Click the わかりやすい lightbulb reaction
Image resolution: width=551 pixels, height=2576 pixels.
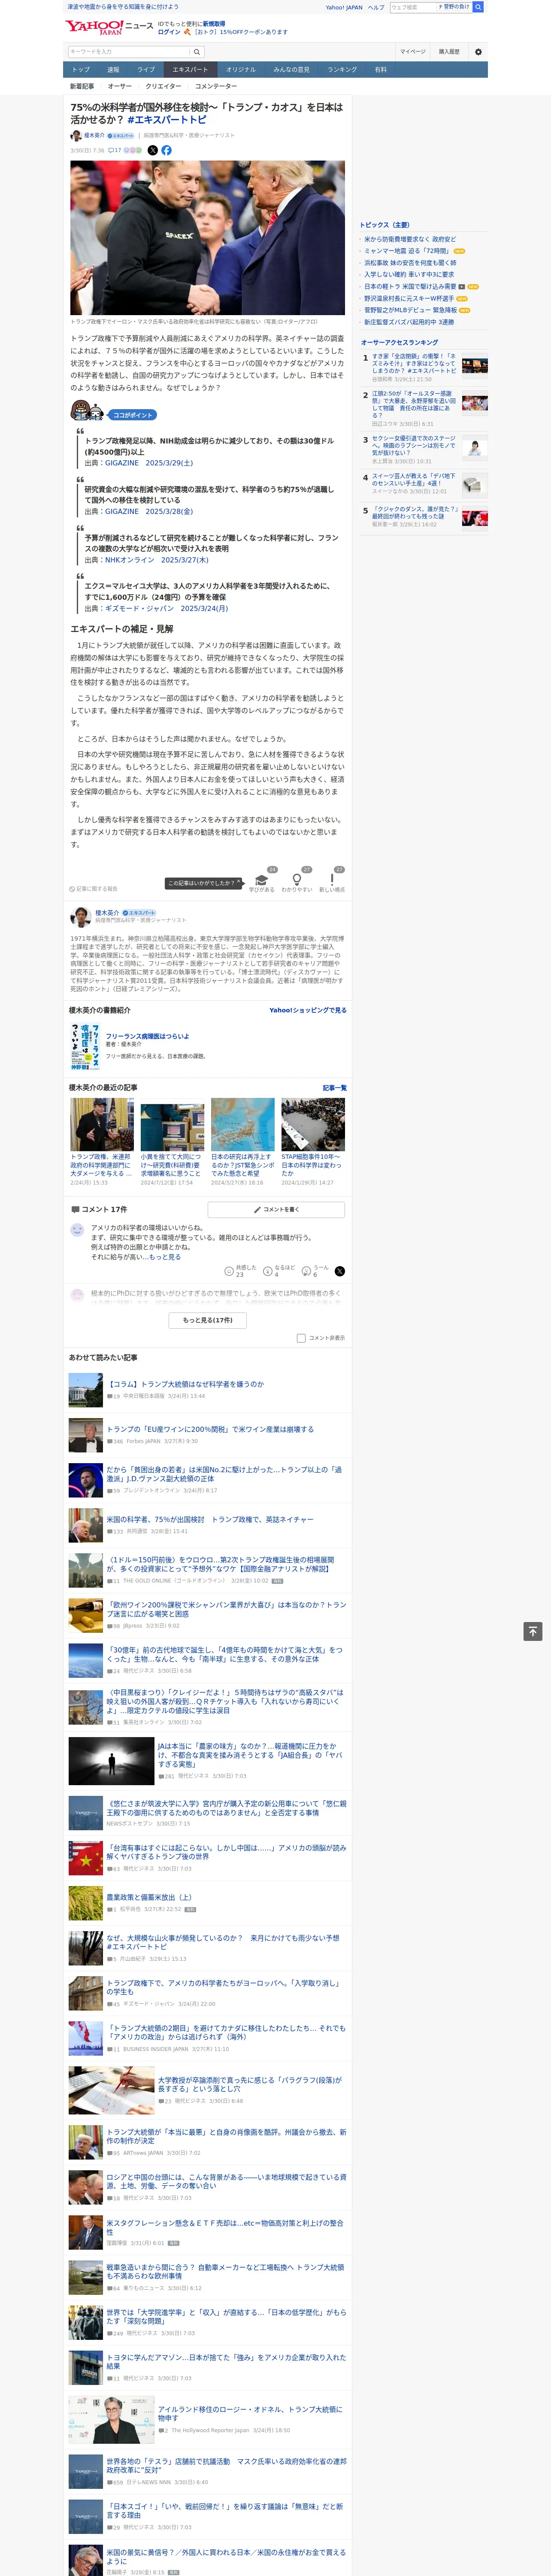click(297, 881)
